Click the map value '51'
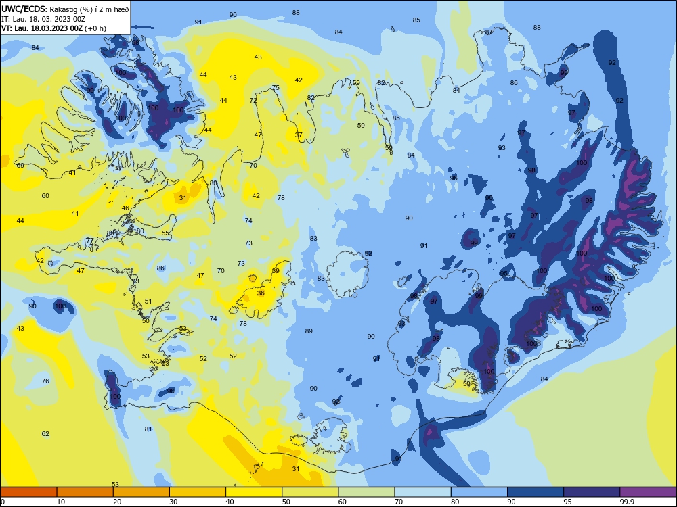Viewport: 677px width, 507px height. [148, 301]
